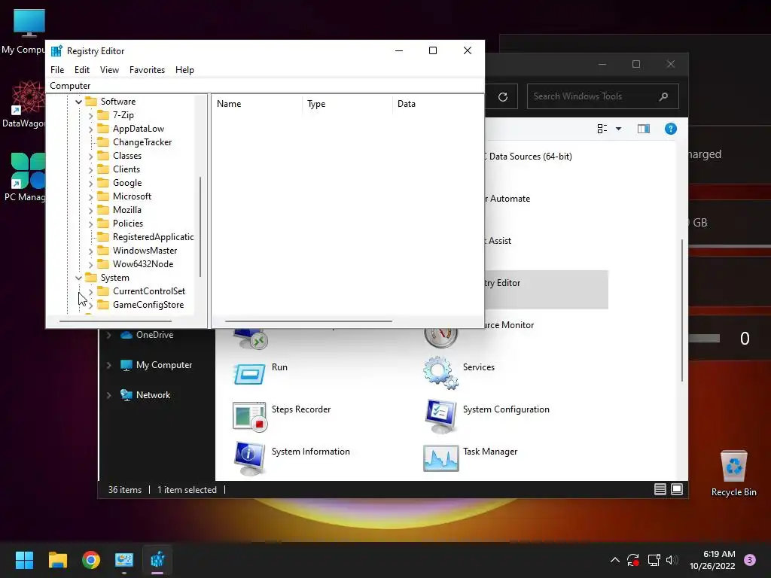Open the File menu in Registry Editor
This screenshot has width=771, height=578.
pos(57,70)
